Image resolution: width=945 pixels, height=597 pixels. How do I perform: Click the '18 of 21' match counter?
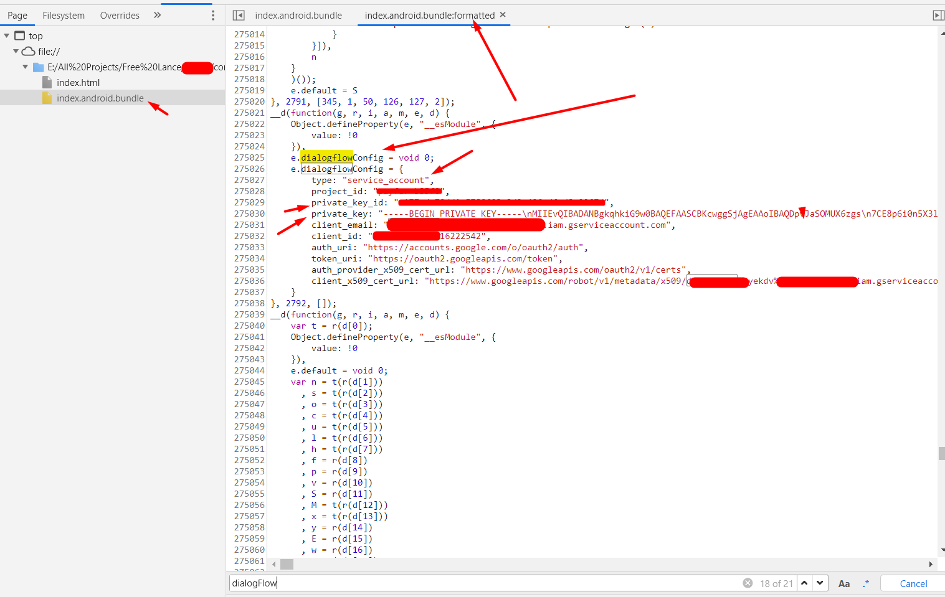tap(776, 583)
